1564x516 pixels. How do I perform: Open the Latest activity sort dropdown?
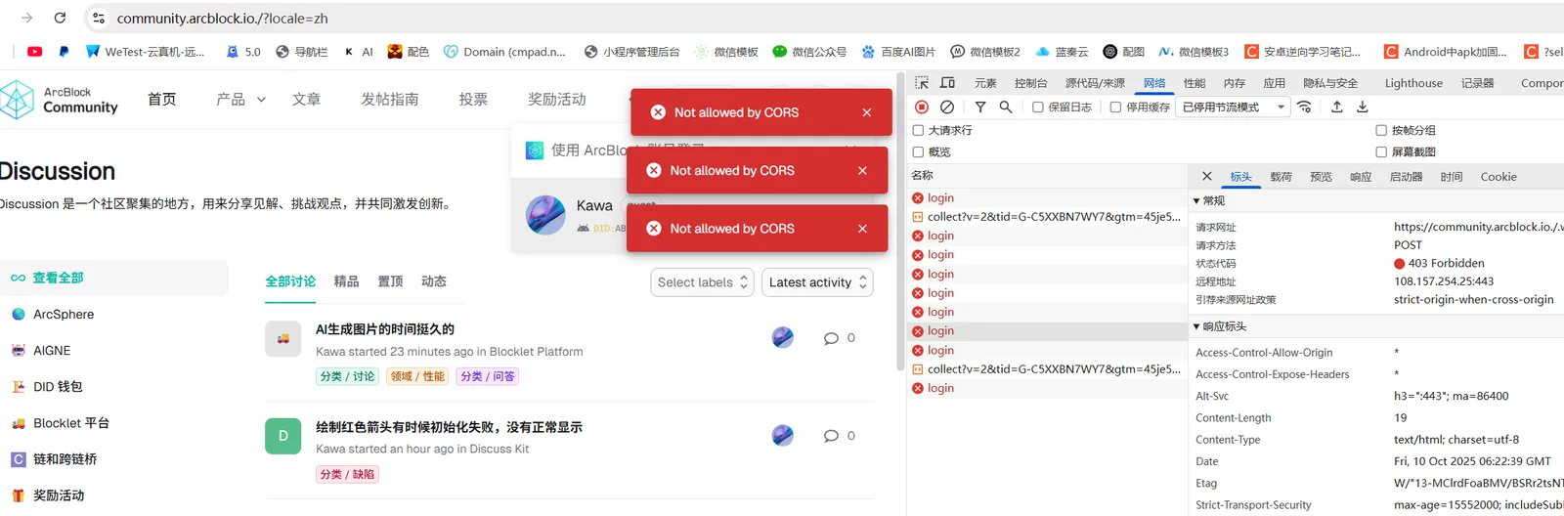(x=817, y=282)
